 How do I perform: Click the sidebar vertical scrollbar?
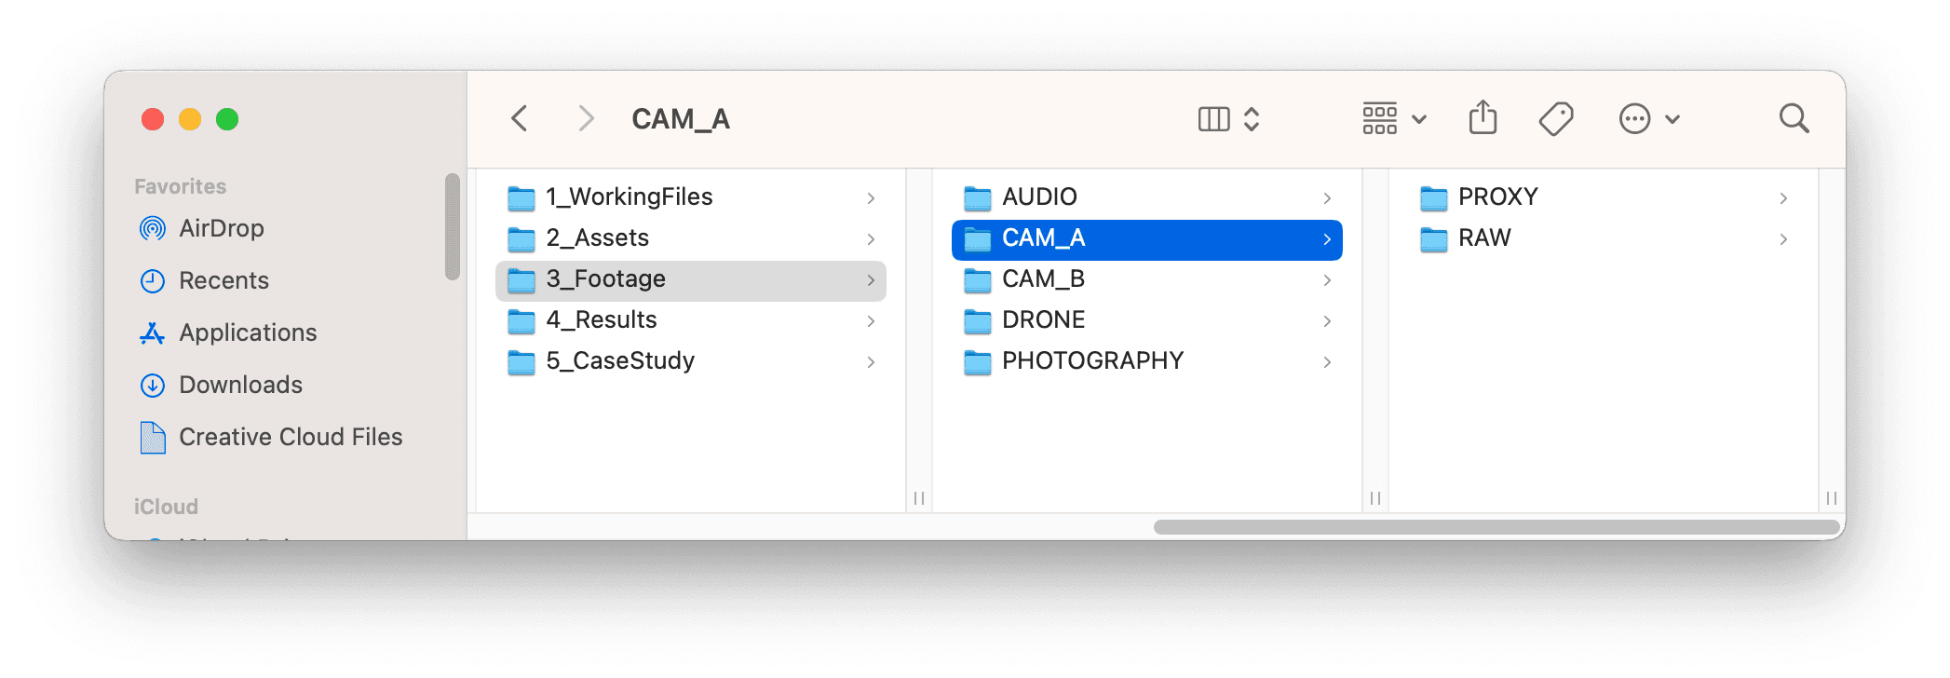tap(453, 226)
